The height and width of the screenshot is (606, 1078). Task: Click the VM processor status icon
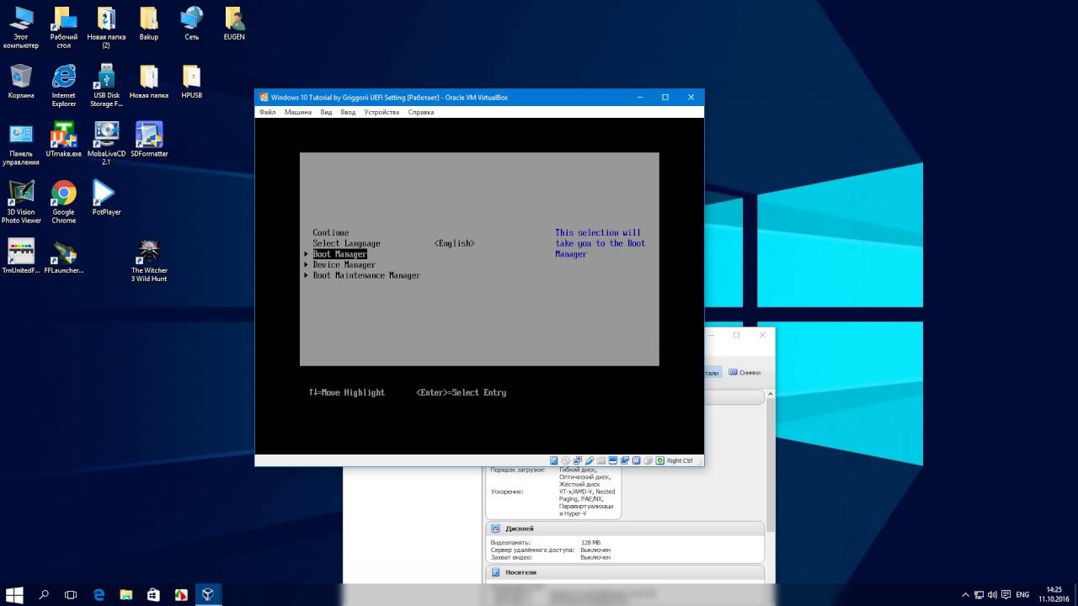(636, 460)
